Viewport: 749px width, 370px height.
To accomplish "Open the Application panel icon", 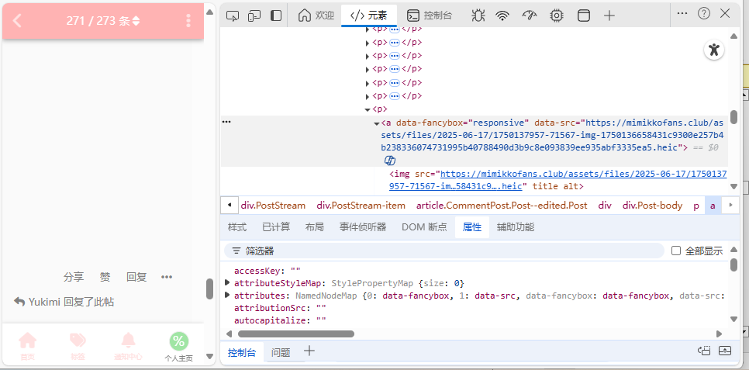I will (x=584, y=15).
